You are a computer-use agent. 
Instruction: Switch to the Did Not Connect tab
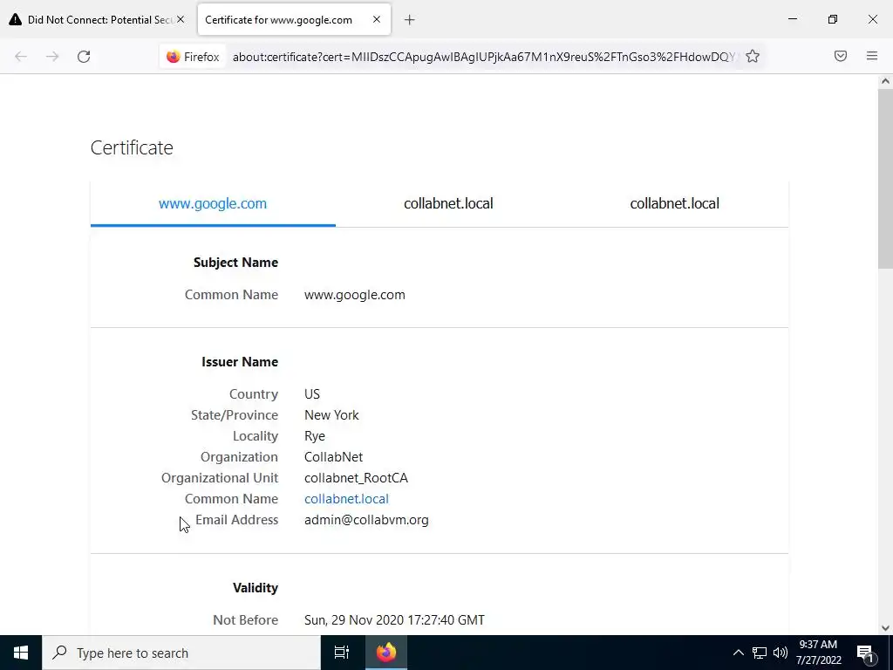(x=97, y=19)
